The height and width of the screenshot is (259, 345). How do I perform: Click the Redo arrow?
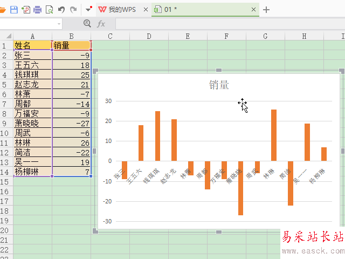point(73,10)
